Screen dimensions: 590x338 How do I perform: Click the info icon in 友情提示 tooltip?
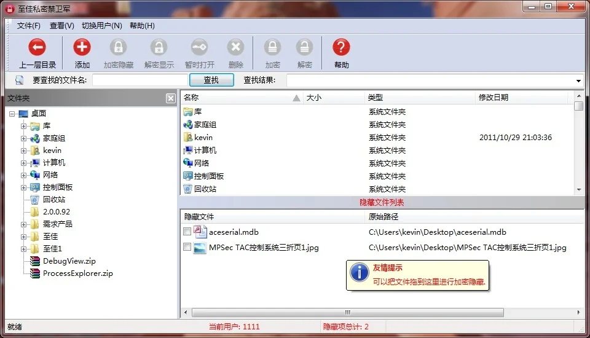(x=360, y=272)
